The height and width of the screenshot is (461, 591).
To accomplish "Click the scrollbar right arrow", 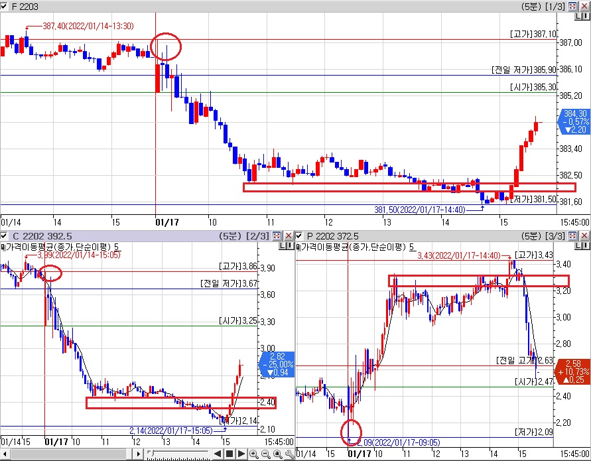I will click(x=139, y=454).
